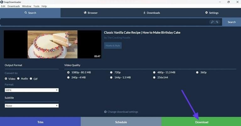This screenshot has height=126, width=241.
Task: Click the Video Quality heading
Action: point(72,65)
